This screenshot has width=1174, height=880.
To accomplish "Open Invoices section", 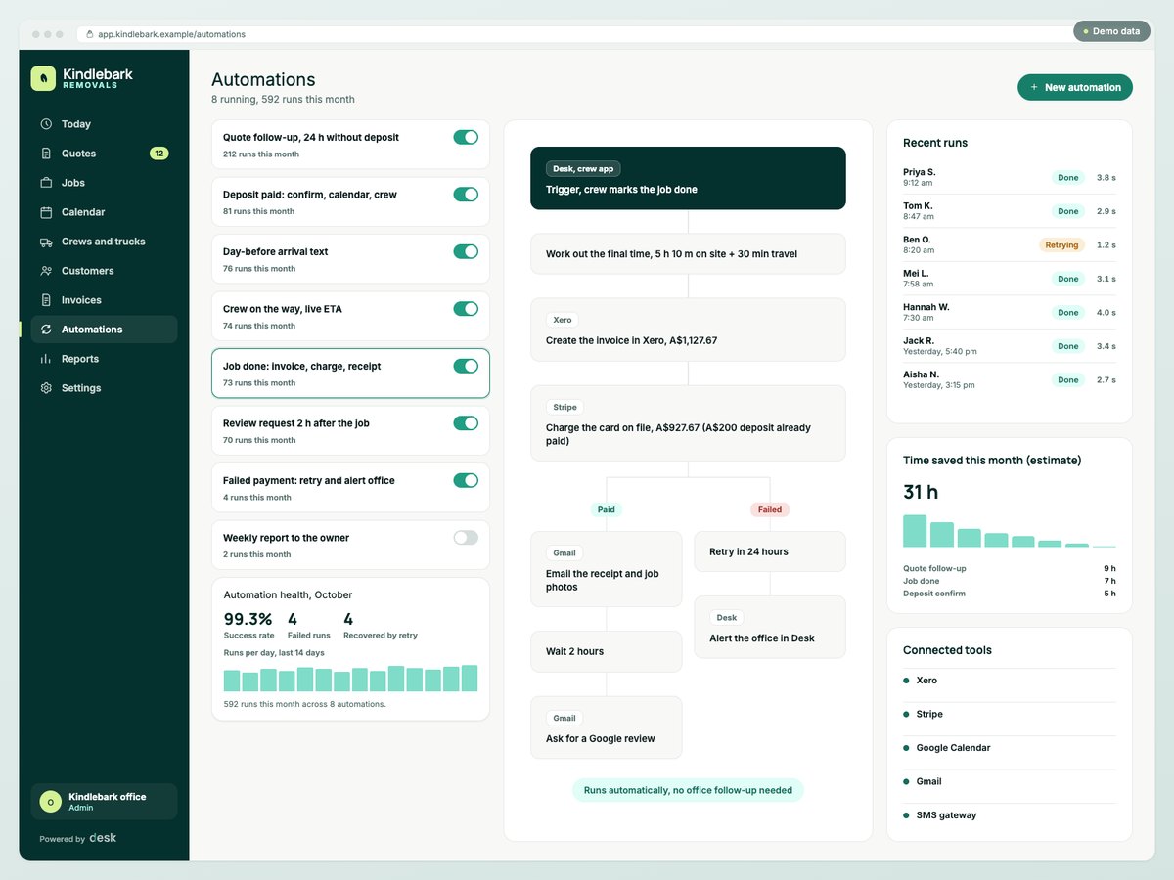I will coord(104,300).
